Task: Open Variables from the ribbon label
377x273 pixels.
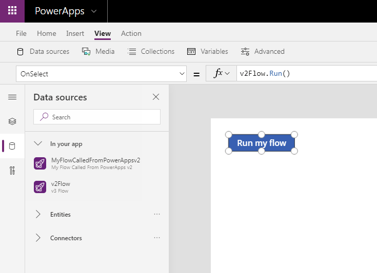Action: tap(214, 51)
